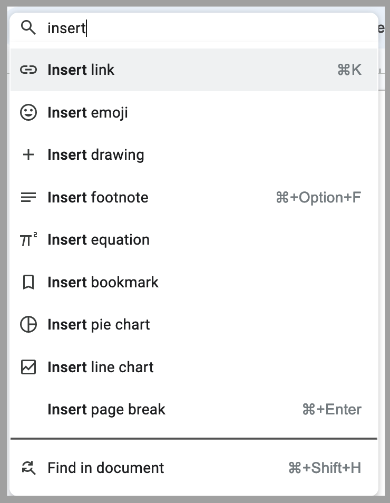Click the plus icon for drawing
The width and height of the screenshot is (390, 503).
(28, 155)
